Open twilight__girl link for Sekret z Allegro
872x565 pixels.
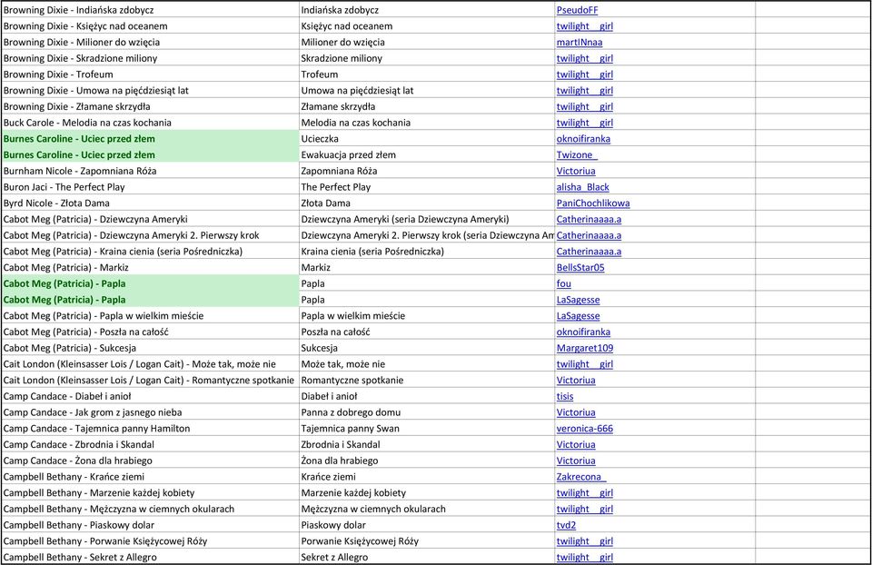pyautogui.click(x=584, y=557)
